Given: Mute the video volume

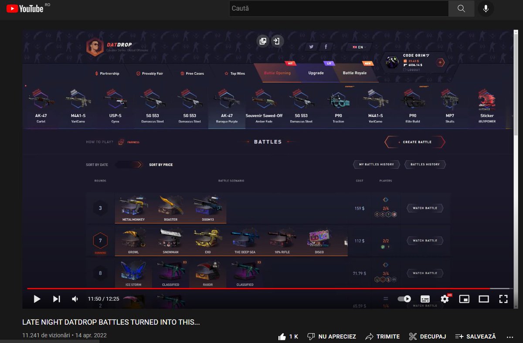Looking at the screenshot, I should 75,299.
